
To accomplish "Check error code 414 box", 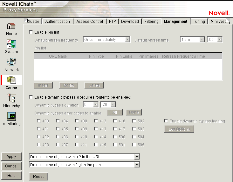I will (x=96, y=137).
